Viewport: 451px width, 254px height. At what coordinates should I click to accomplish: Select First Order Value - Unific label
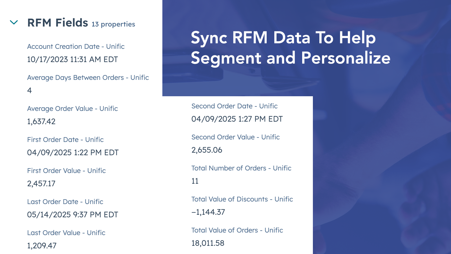click(67, 171)
